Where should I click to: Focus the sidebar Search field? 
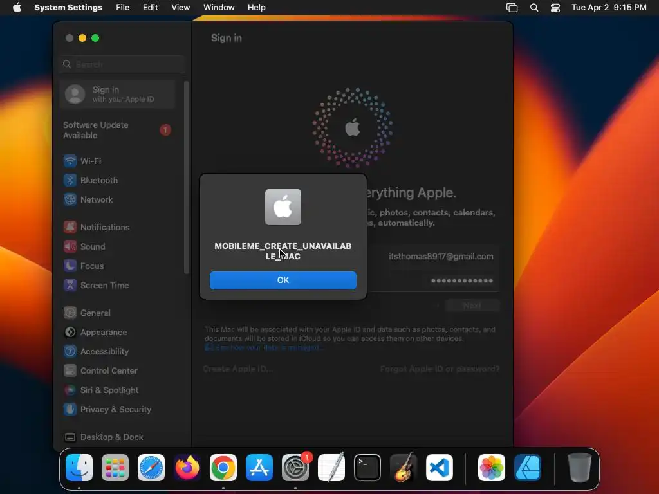point(122,64)
